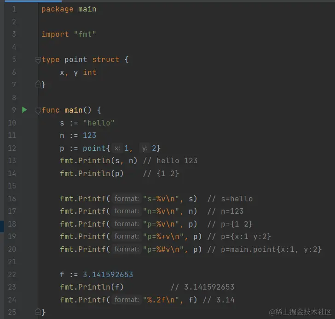Click the 'main' function name on line 9

74,110
